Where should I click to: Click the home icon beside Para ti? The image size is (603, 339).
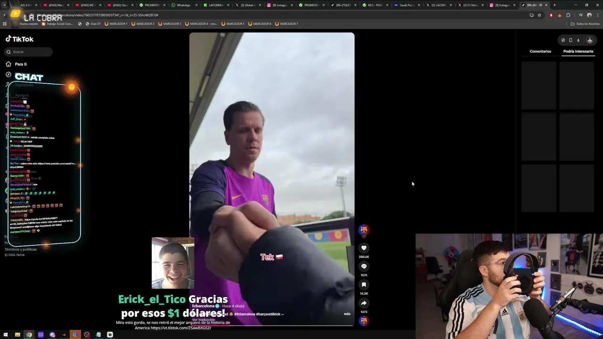(x=8, y=64)
